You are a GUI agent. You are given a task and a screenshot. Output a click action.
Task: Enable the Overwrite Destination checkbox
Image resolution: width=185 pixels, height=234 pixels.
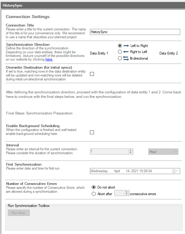click(92, 74)
